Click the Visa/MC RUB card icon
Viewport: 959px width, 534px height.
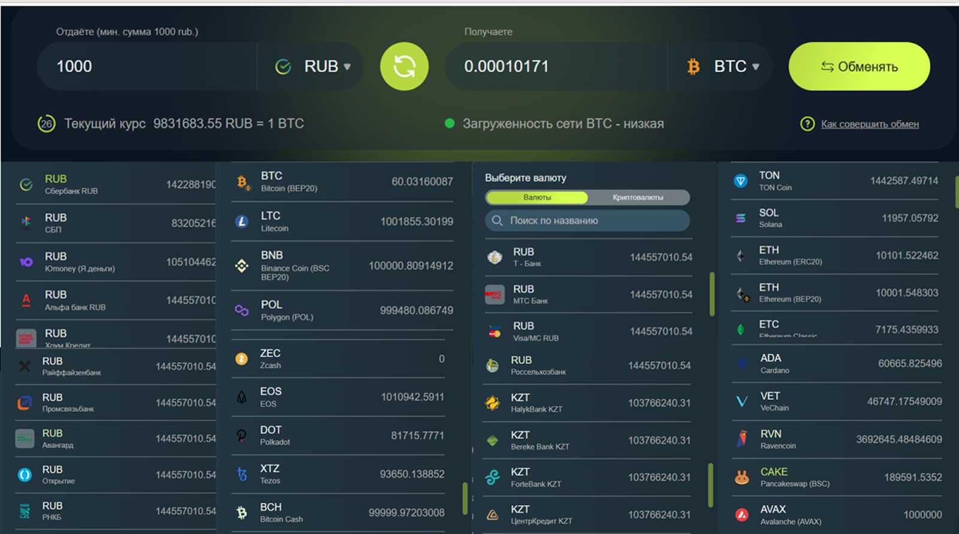pyautogui.click(x=494, y=332)
